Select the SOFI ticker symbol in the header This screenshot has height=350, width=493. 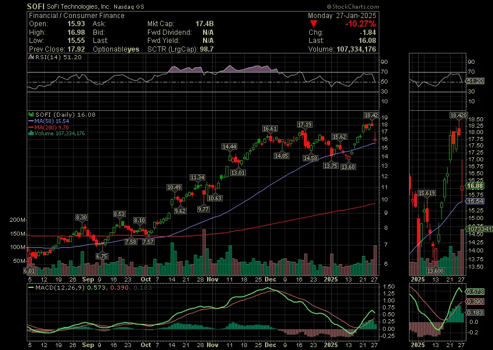(35, 6)
